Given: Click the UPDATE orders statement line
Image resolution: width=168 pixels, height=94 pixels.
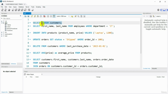Looking at the screenshot, I should tap(68, 39).
